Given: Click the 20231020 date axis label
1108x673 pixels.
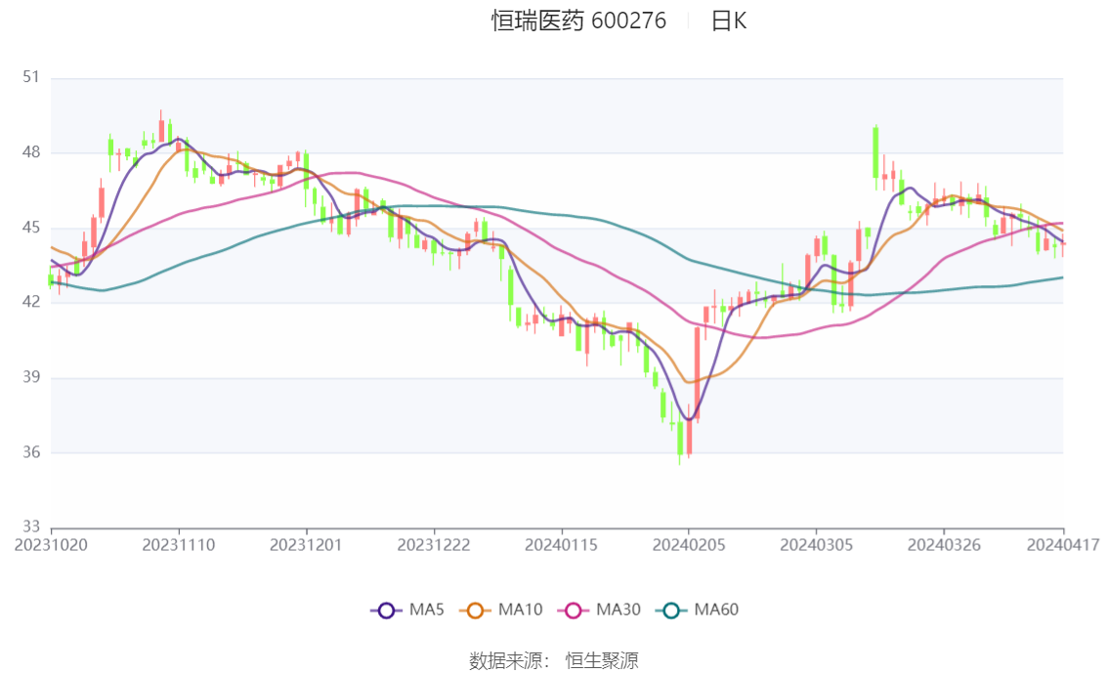Looking at the screenshot, I should pos(51,545).
